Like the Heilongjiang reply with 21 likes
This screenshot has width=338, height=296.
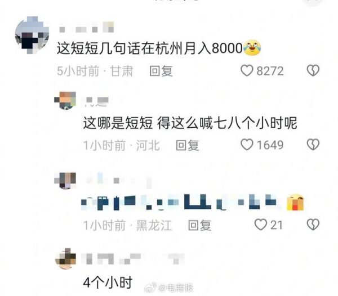tap(261, 225)
